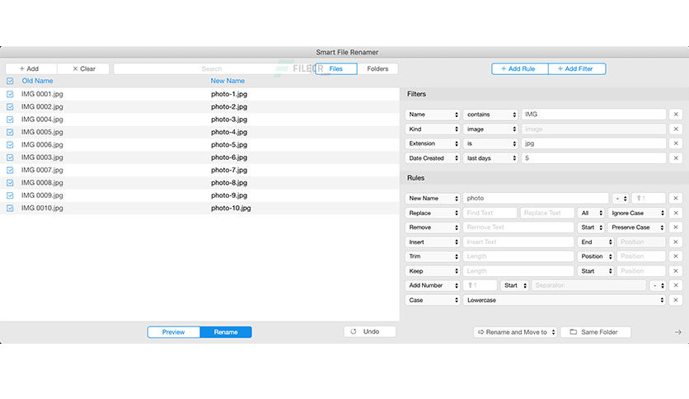Delete the Remove rule
Viewport: 689px width, 399px height.
676,228
